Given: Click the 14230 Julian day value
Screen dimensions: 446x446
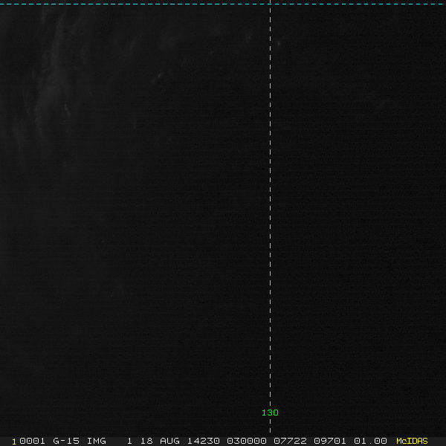Looking at the screenshot, I should pos(203,441).
